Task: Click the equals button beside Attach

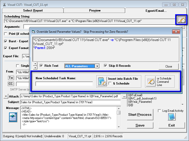Action: click(6, 96)
